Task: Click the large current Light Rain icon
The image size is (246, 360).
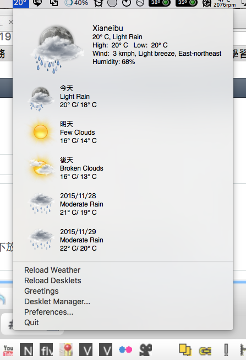Action: (x=57, y=49)
